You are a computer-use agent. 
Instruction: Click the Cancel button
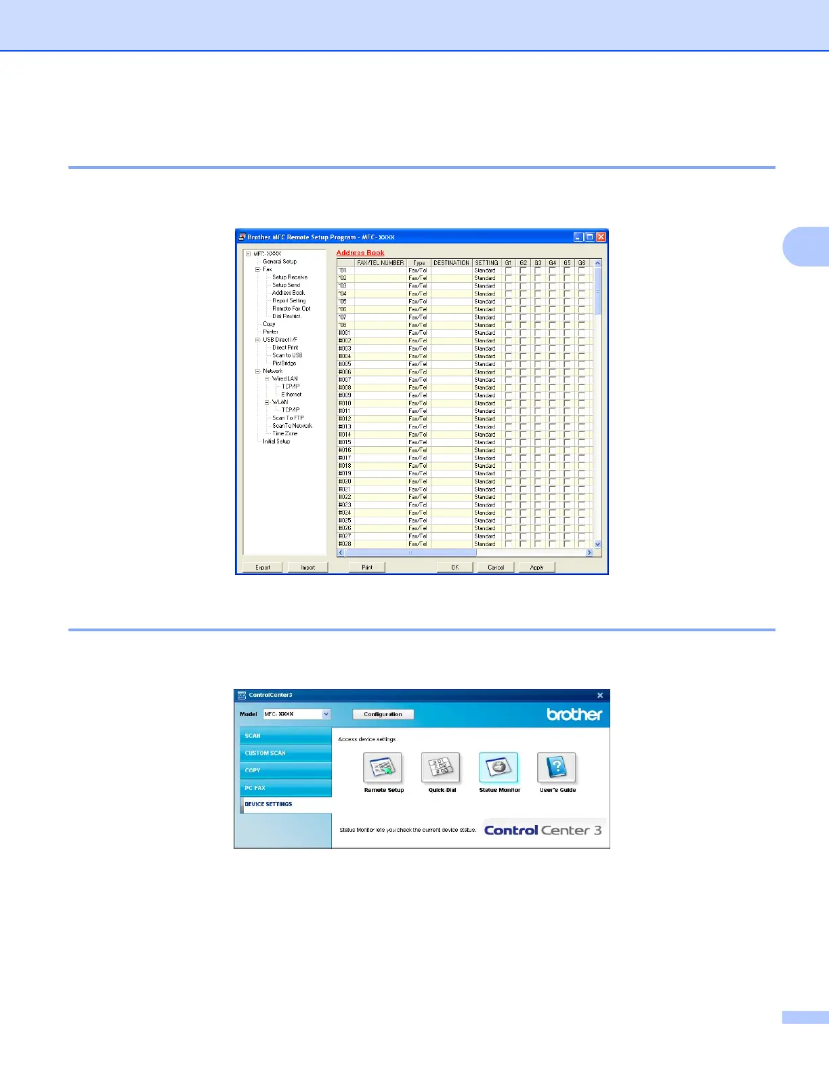tap(496, 568)
